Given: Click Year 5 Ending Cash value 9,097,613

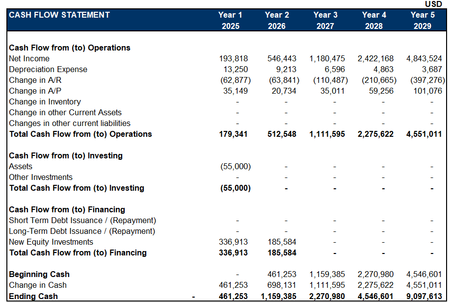Looking at the screenshot, I should 424,296.
